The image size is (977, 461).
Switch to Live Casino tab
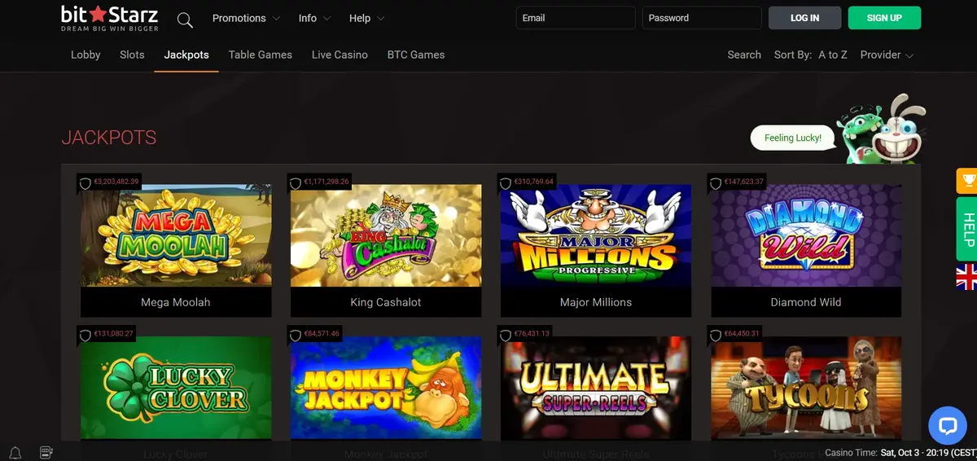340,55
